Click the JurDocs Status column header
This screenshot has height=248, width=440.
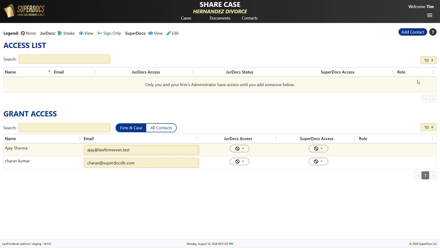click(x=239, y=72)
